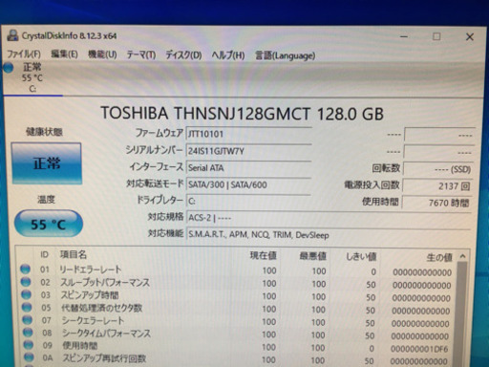Click the status orb for ID 01 リードエラーレート
Image resolution: width=489 pixels, height=367 pixels.
point(25,270)
